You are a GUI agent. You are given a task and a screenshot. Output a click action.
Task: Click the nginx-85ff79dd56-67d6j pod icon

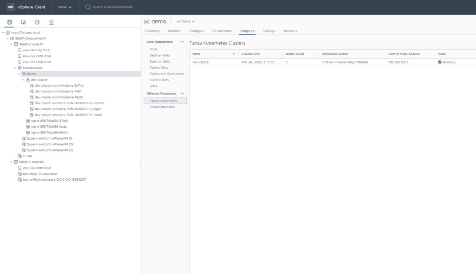point(28,121)
